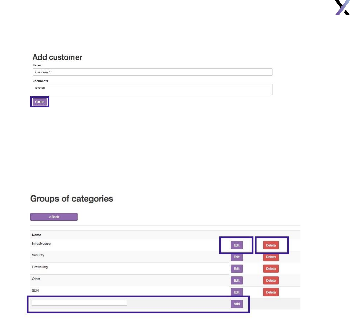The width and height of the screenshot is (350, 329).
Task: Delete the Infrastrucure category group
Action: [271, 245]
